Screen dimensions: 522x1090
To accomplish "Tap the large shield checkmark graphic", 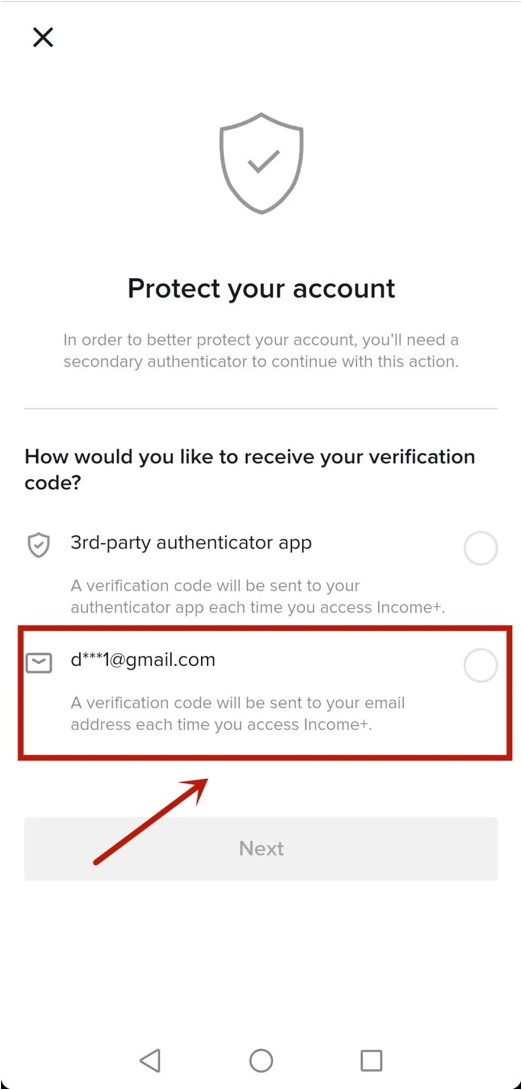I will point(261,163).
